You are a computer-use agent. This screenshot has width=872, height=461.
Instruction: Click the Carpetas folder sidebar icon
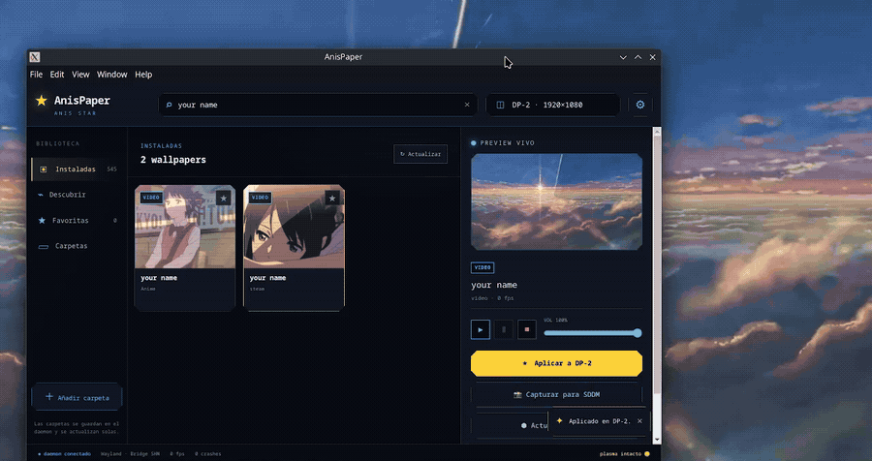point(44,246)
